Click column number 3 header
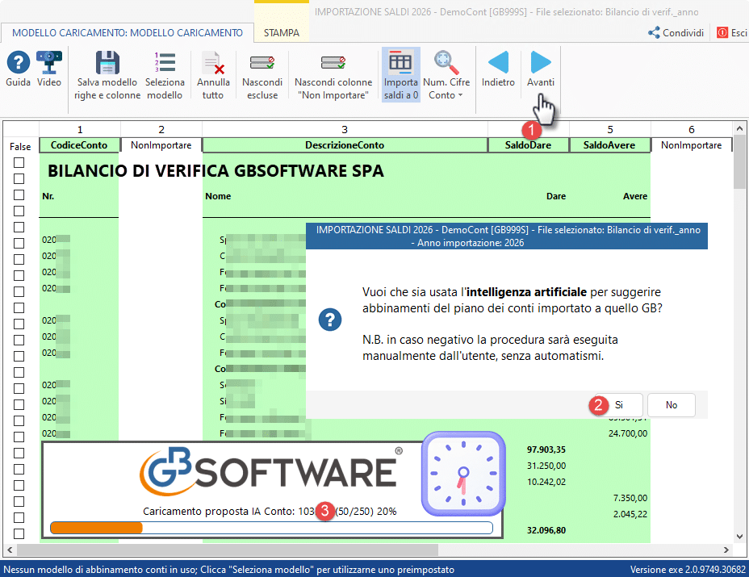 (345, 129)
